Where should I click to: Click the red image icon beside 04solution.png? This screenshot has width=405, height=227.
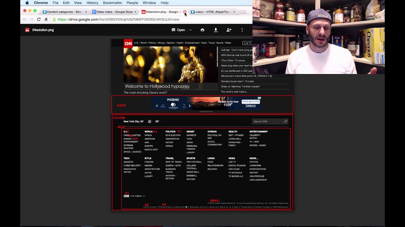click(x=27, y=30)
